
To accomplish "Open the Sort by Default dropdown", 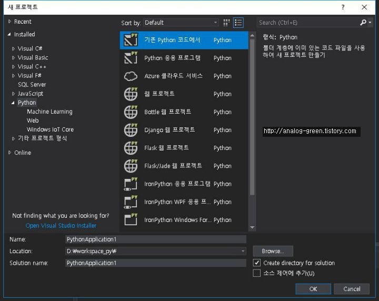I will (181, 23).
